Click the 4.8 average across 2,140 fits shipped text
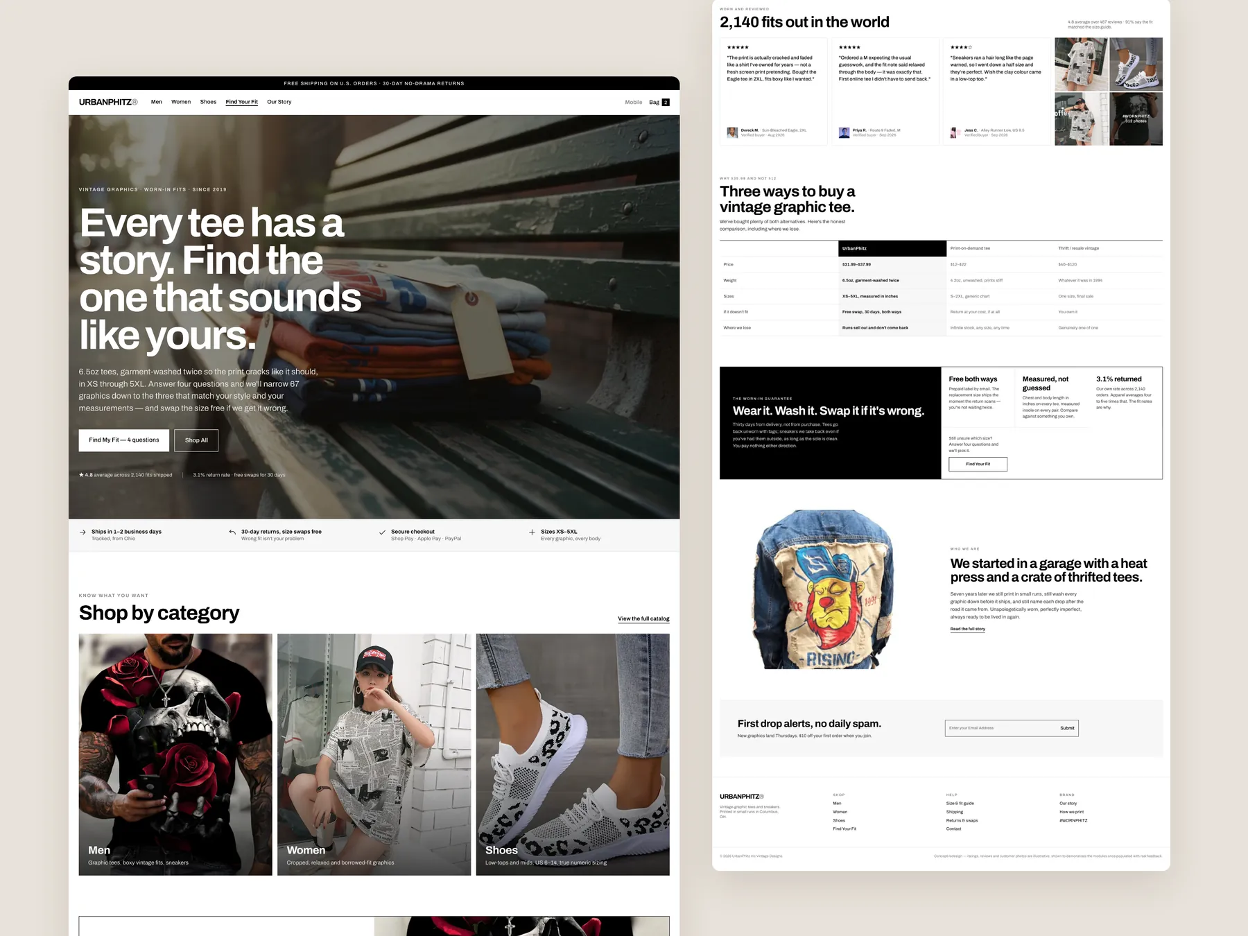 (125, 475)
